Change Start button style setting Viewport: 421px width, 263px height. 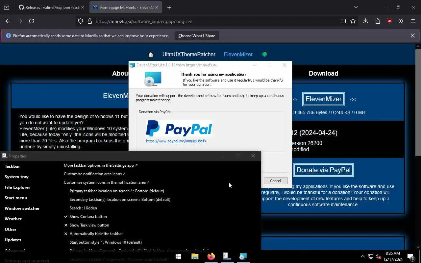coord(106,242)
